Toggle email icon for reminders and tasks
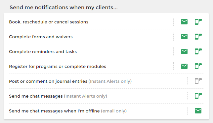 coord(184,51)
